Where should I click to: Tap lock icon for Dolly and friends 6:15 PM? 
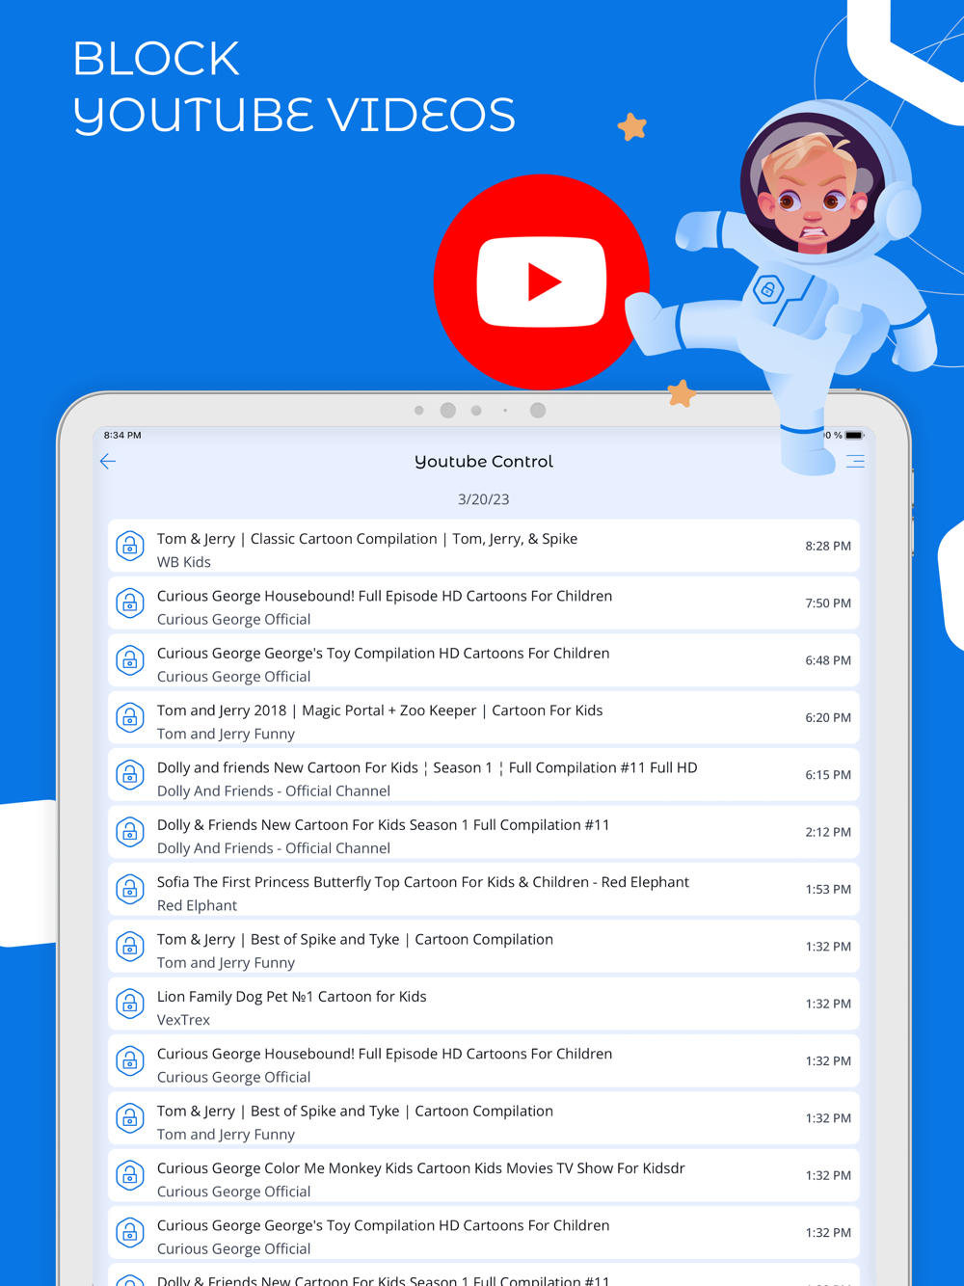point(130,775)
